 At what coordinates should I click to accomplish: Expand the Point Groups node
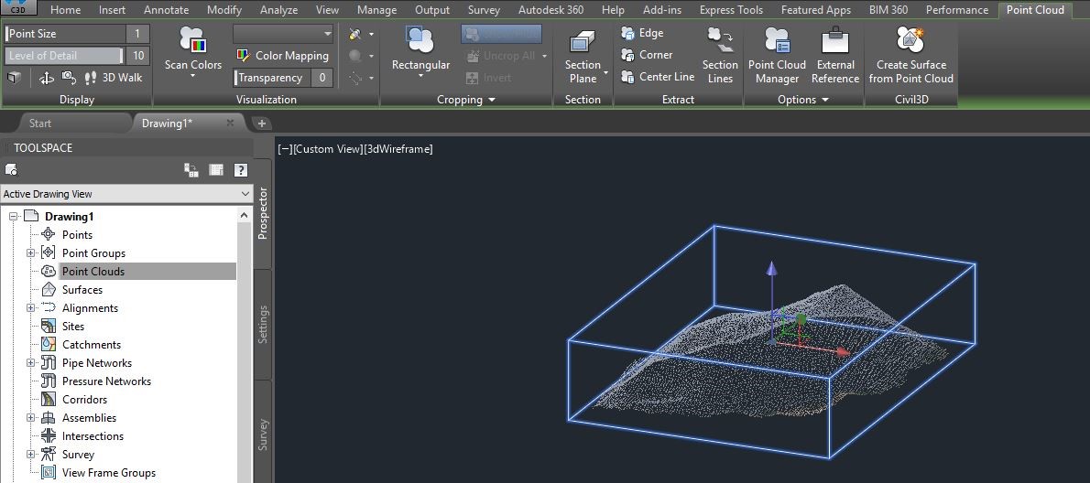tap(30, 253)
